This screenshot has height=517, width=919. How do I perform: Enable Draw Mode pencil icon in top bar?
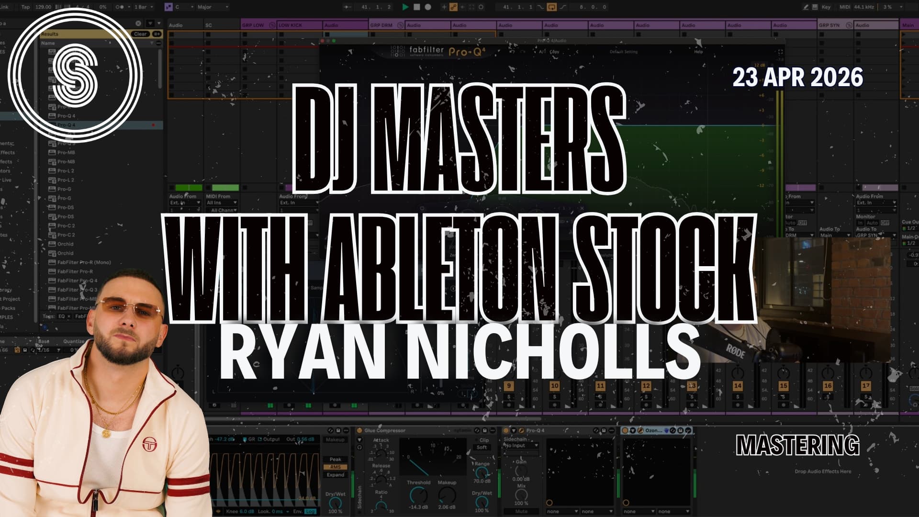(x=806, y=7)
